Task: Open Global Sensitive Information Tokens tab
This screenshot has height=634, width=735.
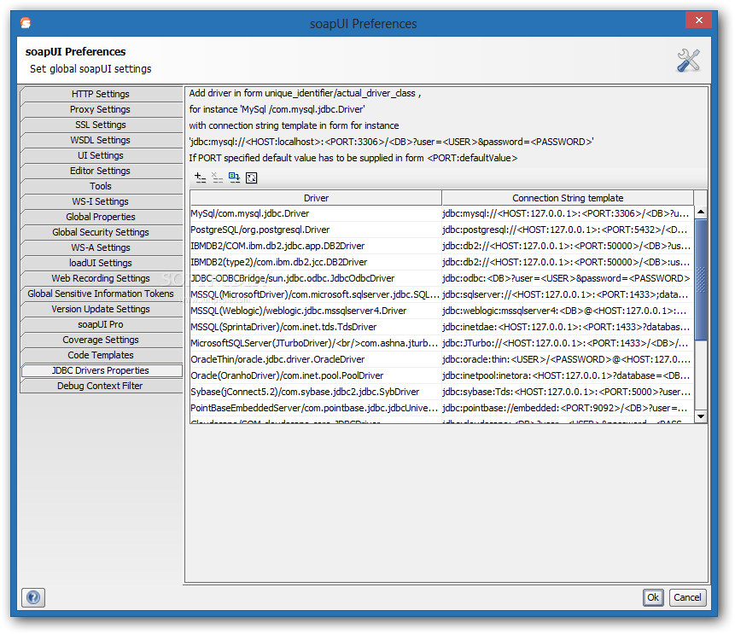Action: pos(101,294)
